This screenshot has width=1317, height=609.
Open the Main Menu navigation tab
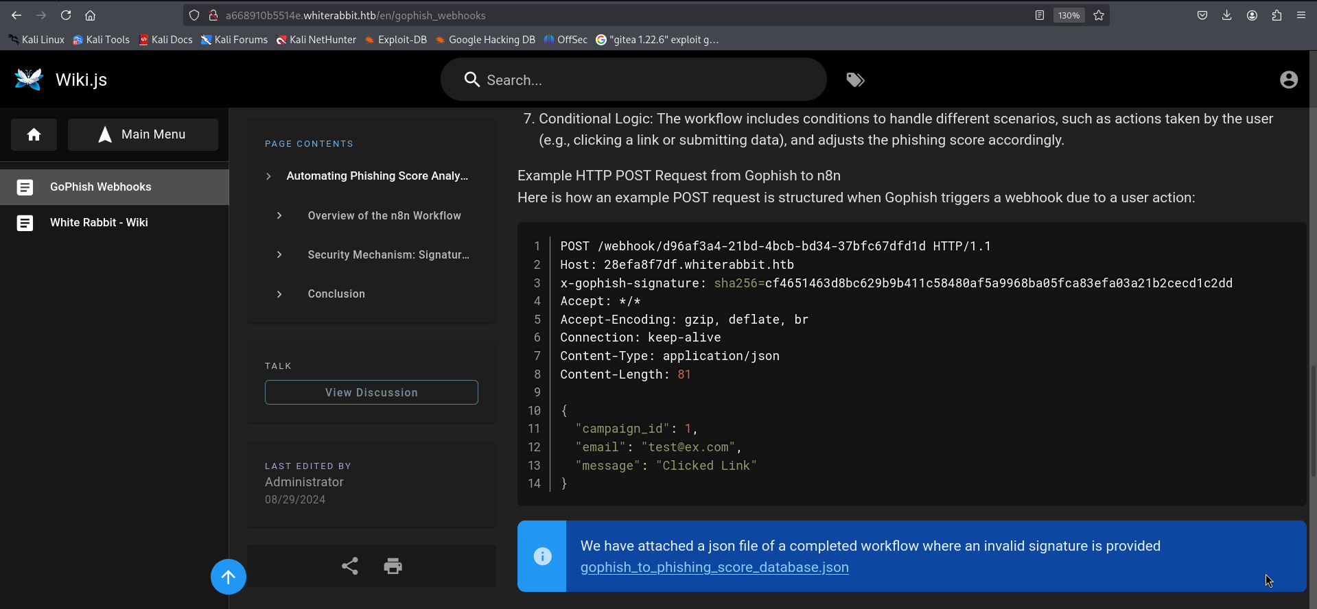(143, 134)
